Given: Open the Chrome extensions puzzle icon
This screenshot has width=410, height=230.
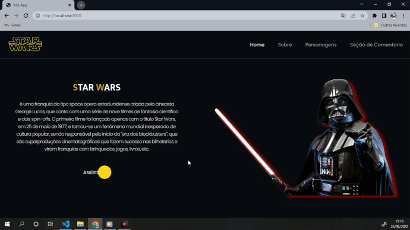Looking at the screenshot, I should 374,15.
